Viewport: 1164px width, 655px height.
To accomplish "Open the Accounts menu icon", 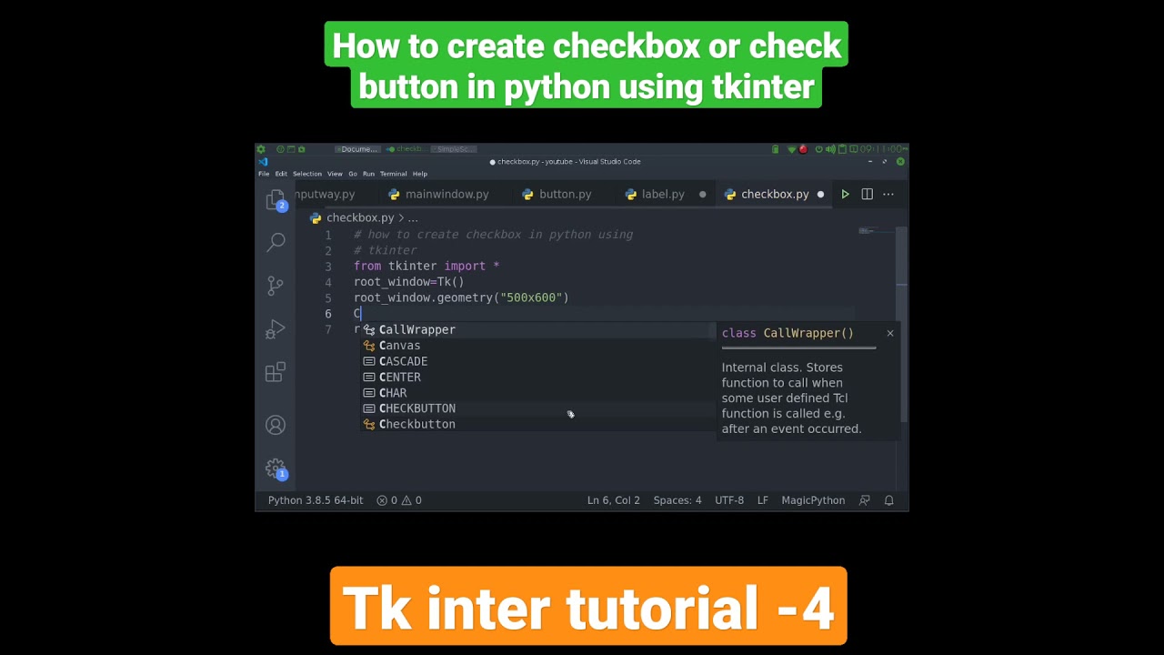I will coord(276,425).
